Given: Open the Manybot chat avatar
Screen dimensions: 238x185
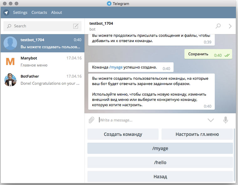Looking at the screenshot, I should click(10, 61).
